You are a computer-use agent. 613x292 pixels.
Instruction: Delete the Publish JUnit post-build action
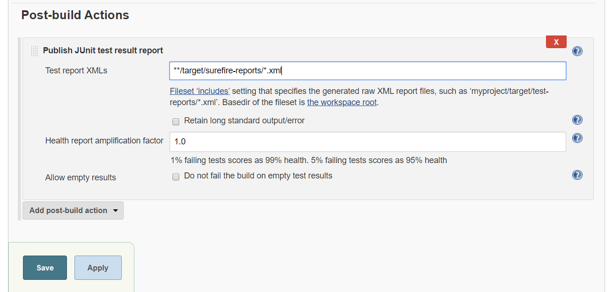coord(556,42)
